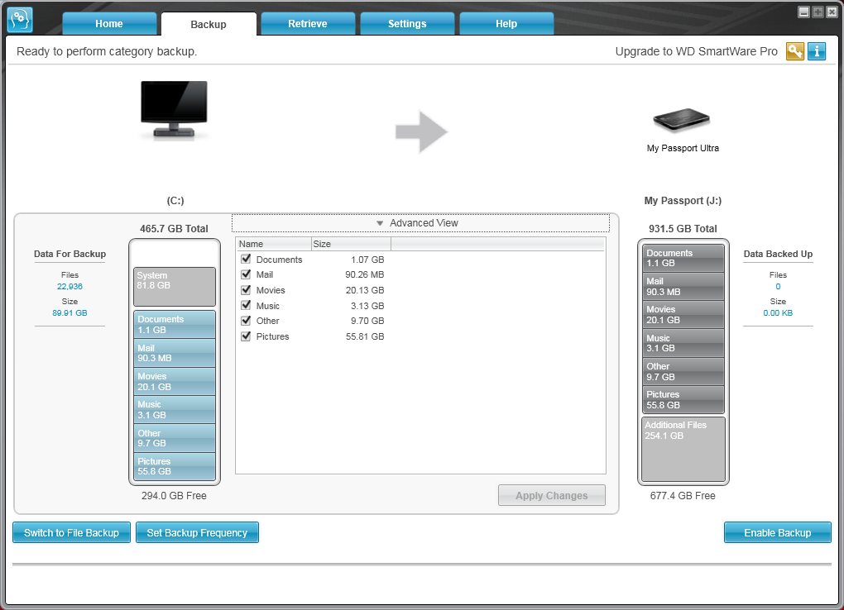The height and width of the screenshot is (610, 844).
Task: Select the My Passport Ultra drive icon
Action: tap(682, 119)
